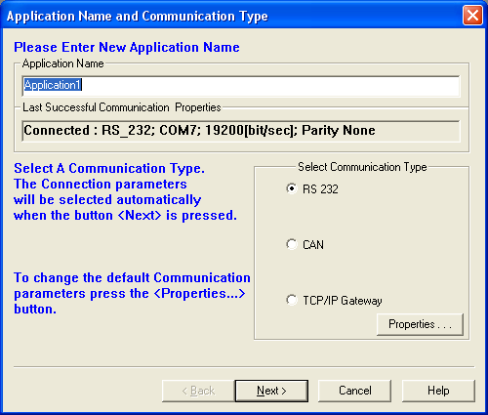This screenshot has height=415, width=488.
Task: Click the when the button <Next> is pressed line
Action: click(125, 216)
